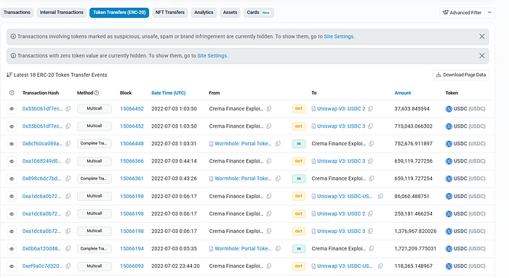This screenshot has width=509, height=278.
Task: Toggle Date Time (UTC) column format
Action: (169, 93)
